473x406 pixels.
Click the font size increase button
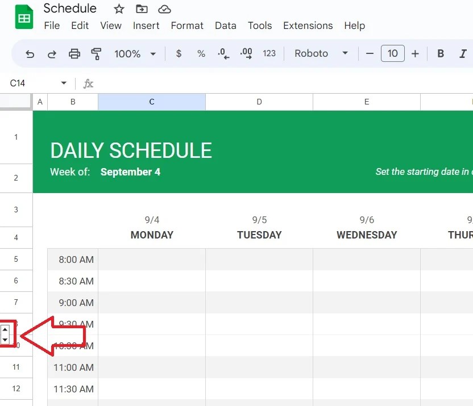(415, 53)
